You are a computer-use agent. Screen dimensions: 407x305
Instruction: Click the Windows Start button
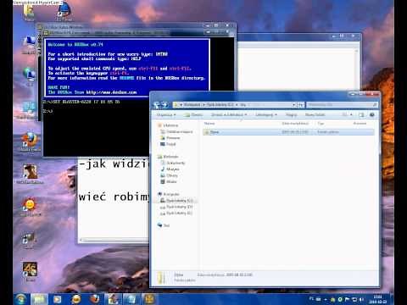tap(21, 299)
